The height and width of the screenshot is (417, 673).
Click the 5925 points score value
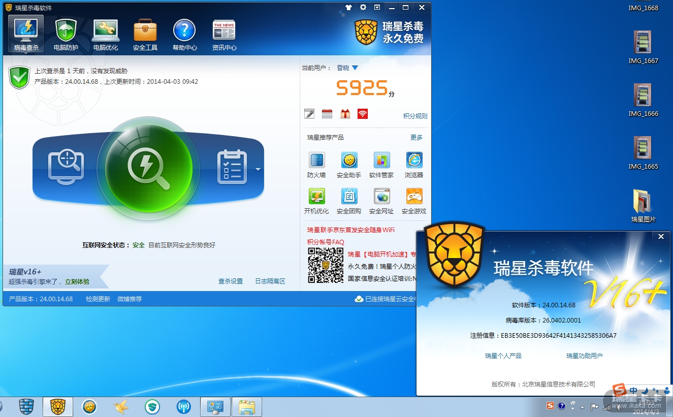(x=362, y=88)
